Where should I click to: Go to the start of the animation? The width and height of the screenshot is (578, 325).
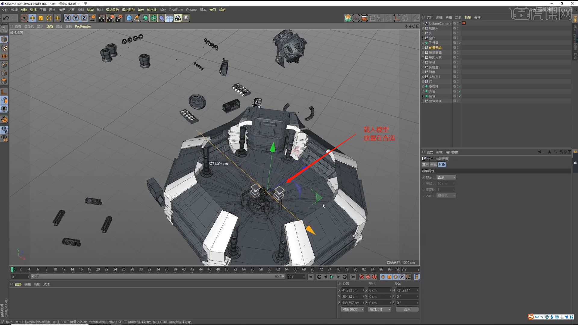coord(311,277)
